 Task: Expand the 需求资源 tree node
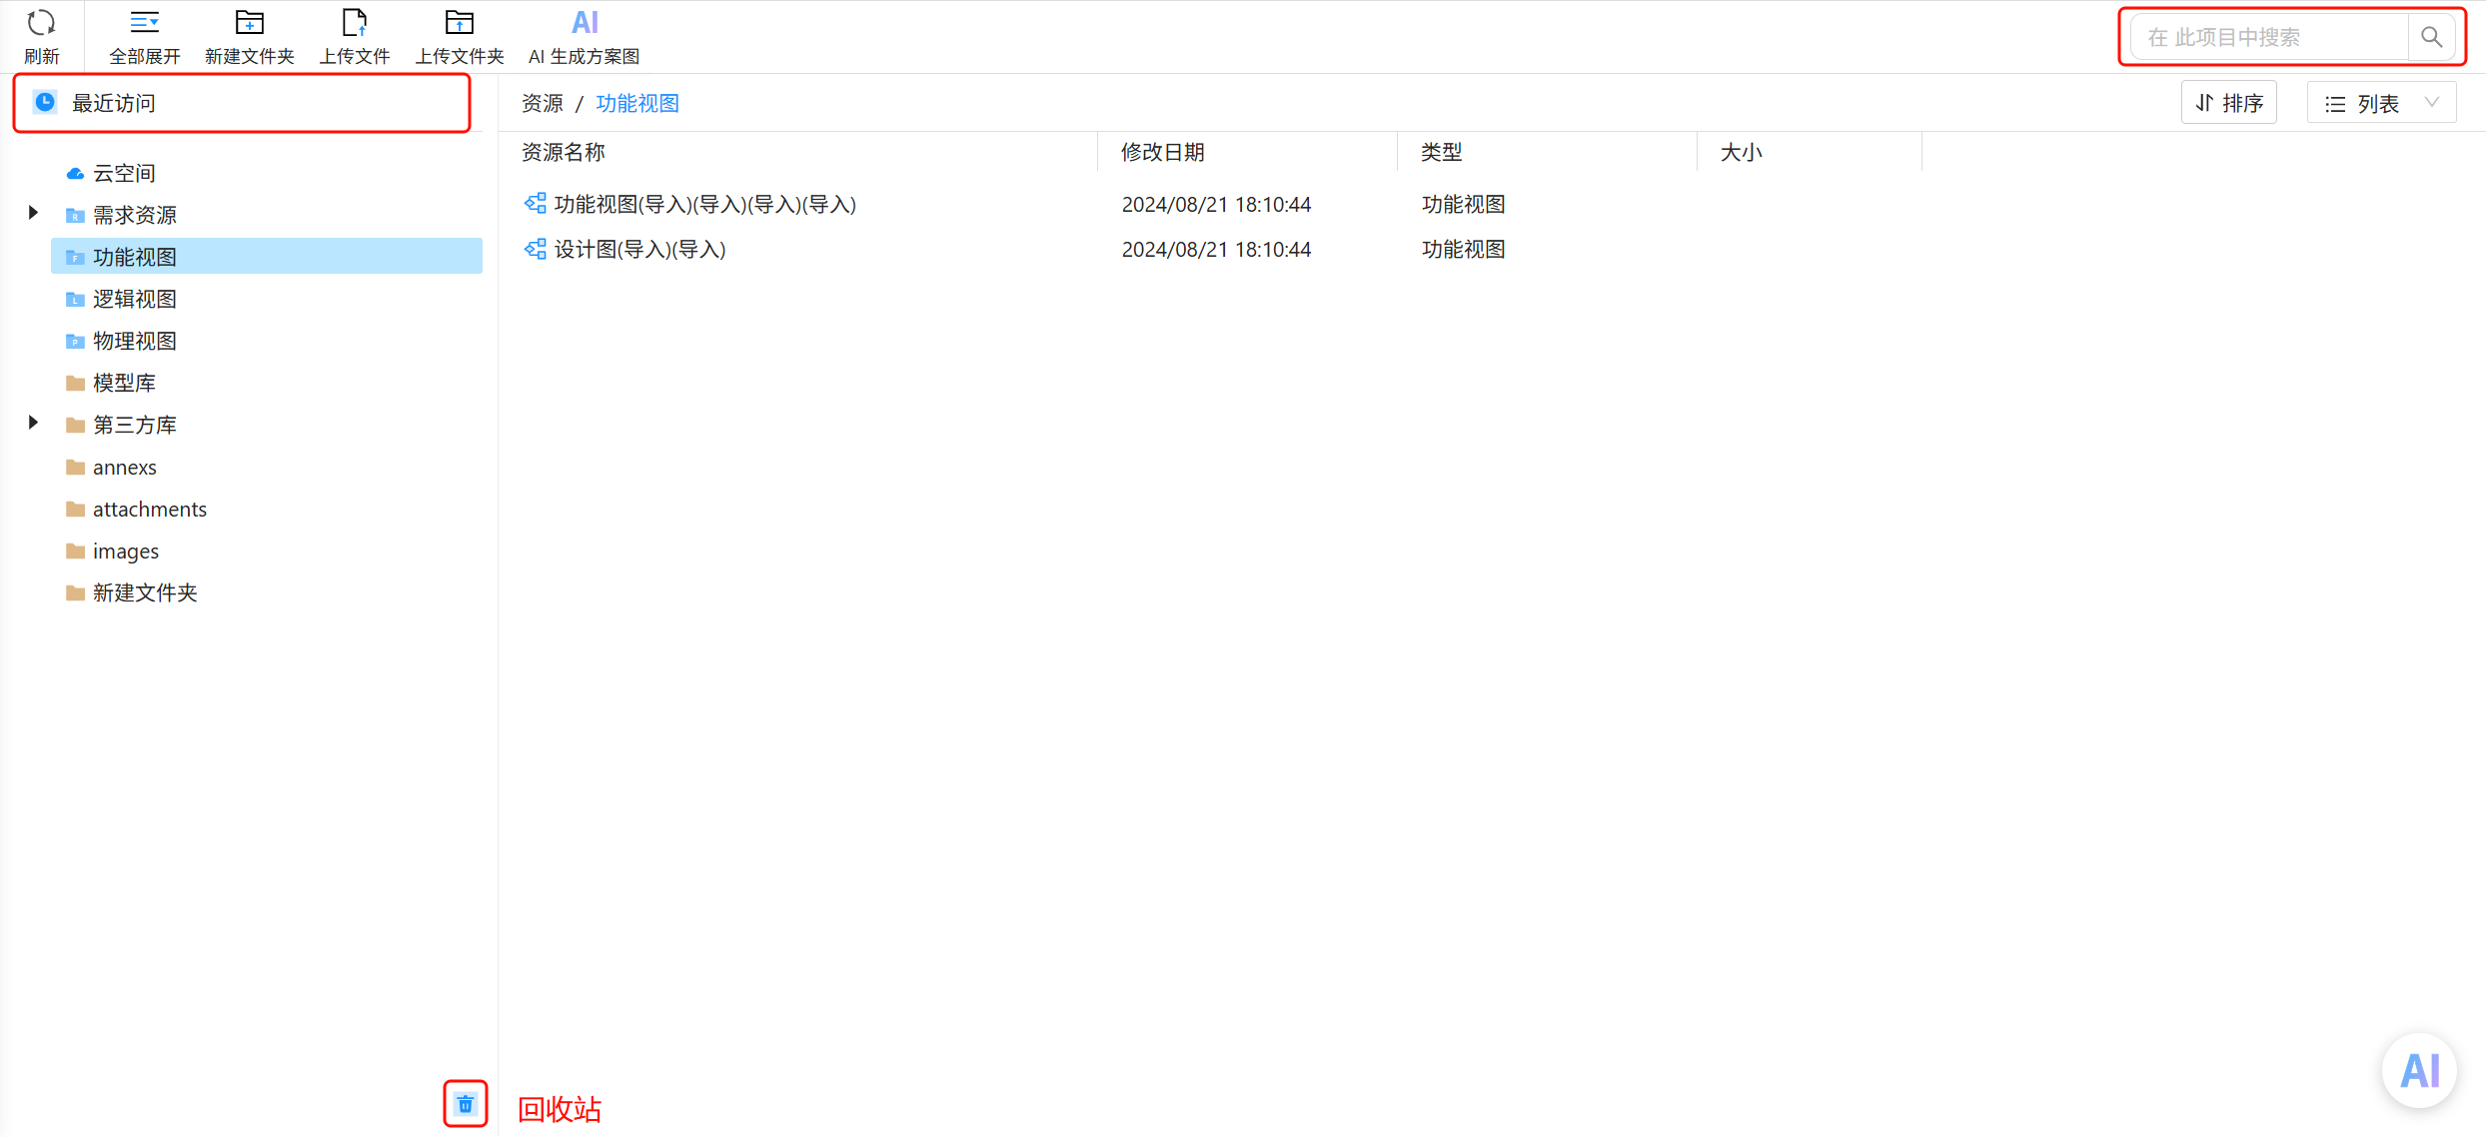pos(33,213)
